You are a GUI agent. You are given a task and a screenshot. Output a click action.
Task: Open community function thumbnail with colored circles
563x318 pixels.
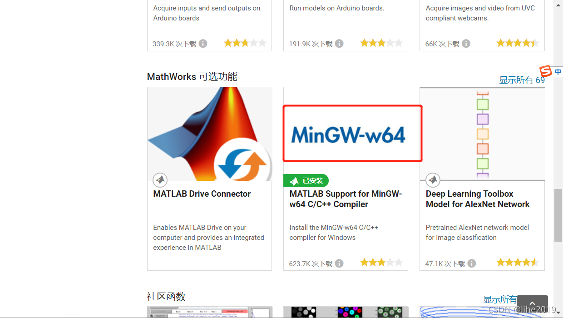[x=346, y=312]
